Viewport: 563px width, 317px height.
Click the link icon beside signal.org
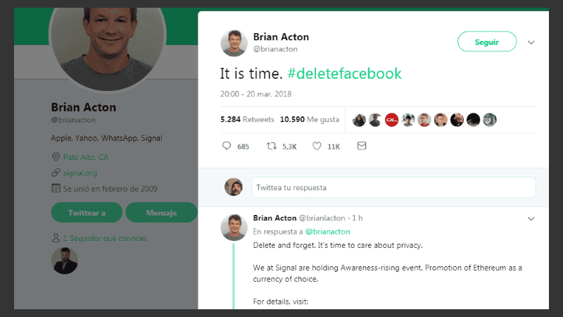tap(56, 173)
